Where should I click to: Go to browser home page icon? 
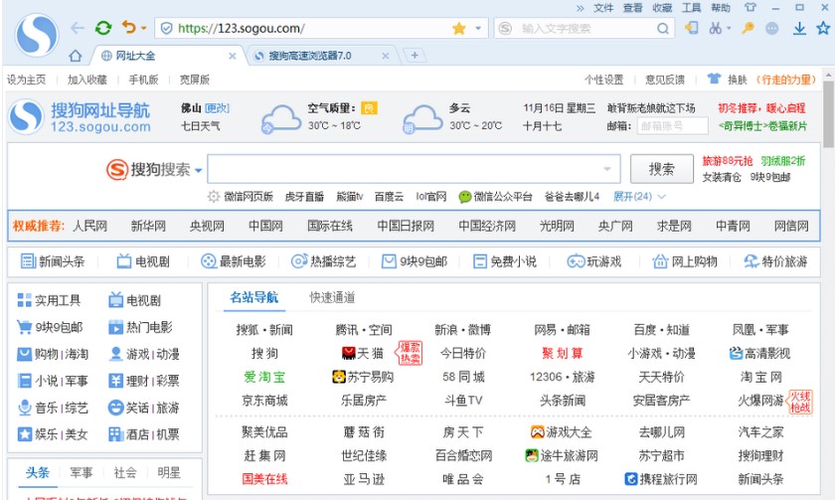tap(76, 56)
